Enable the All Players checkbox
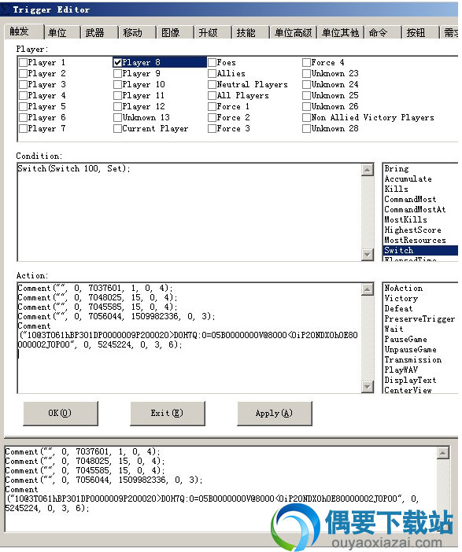Screen dimensions: 462x552 (213, 96)
